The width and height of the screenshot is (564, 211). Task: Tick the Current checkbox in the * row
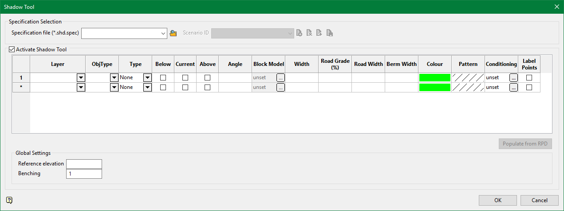tap(185, 87)
